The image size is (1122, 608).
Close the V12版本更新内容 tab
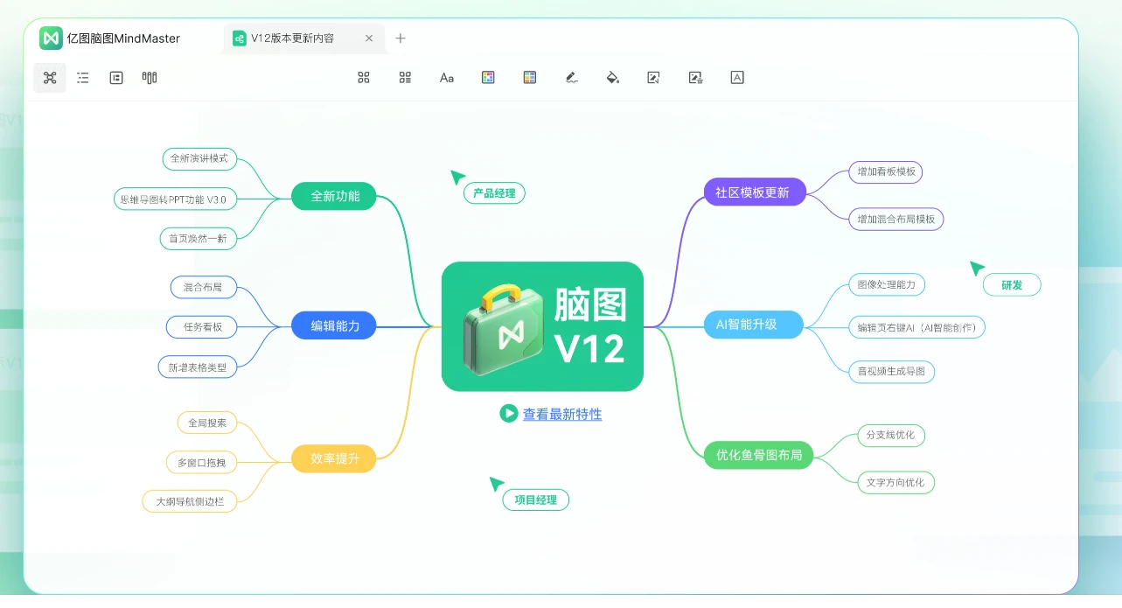pyautogui.click(x=369, y=38)
